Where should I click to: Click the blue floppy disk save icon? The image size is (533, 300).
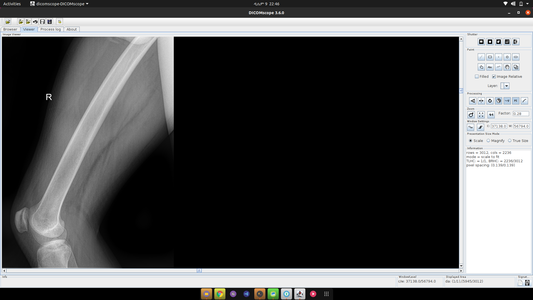tap(50, 22)
